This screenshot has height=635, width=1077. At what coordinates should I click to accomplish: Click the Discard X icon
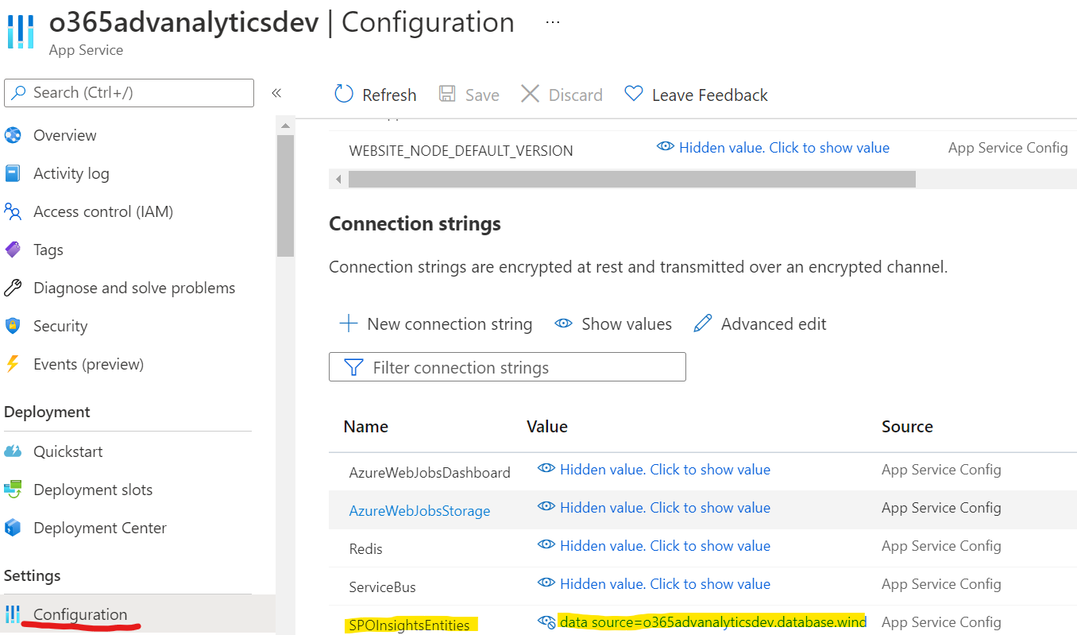coord(530,95)
